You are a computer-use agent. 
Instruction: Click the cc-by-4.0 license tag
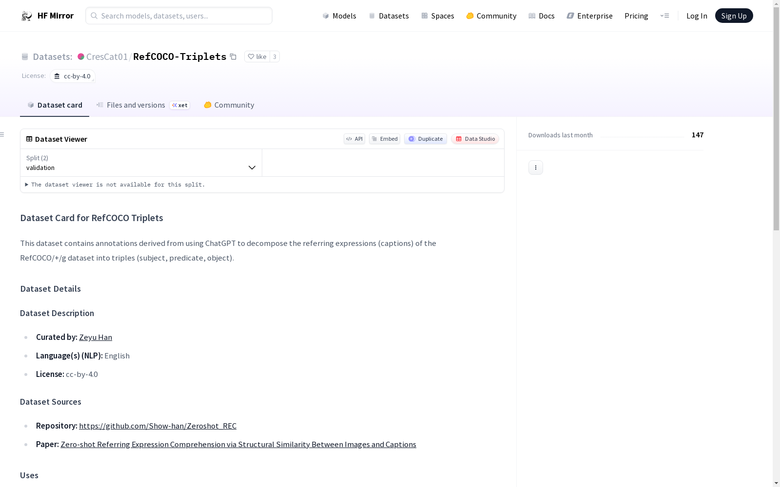(72, 76)
